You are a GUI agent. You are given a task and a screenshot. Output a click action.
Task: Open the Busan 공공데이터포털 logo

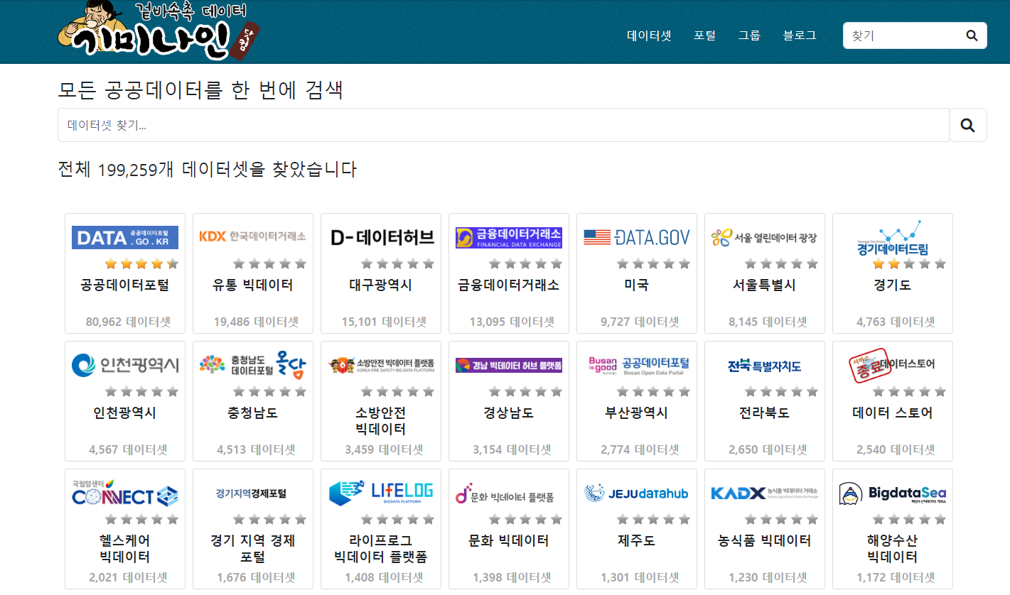(x=638, y=365)
